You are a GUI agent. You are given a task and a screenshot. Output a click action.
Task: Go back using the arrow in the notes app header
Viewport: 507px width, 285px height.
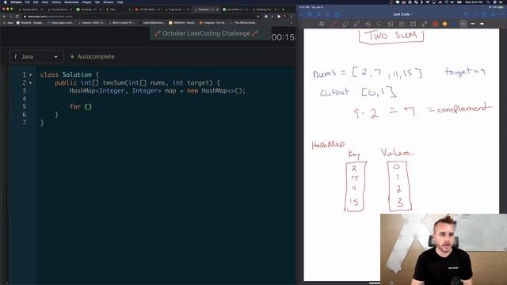301,14
